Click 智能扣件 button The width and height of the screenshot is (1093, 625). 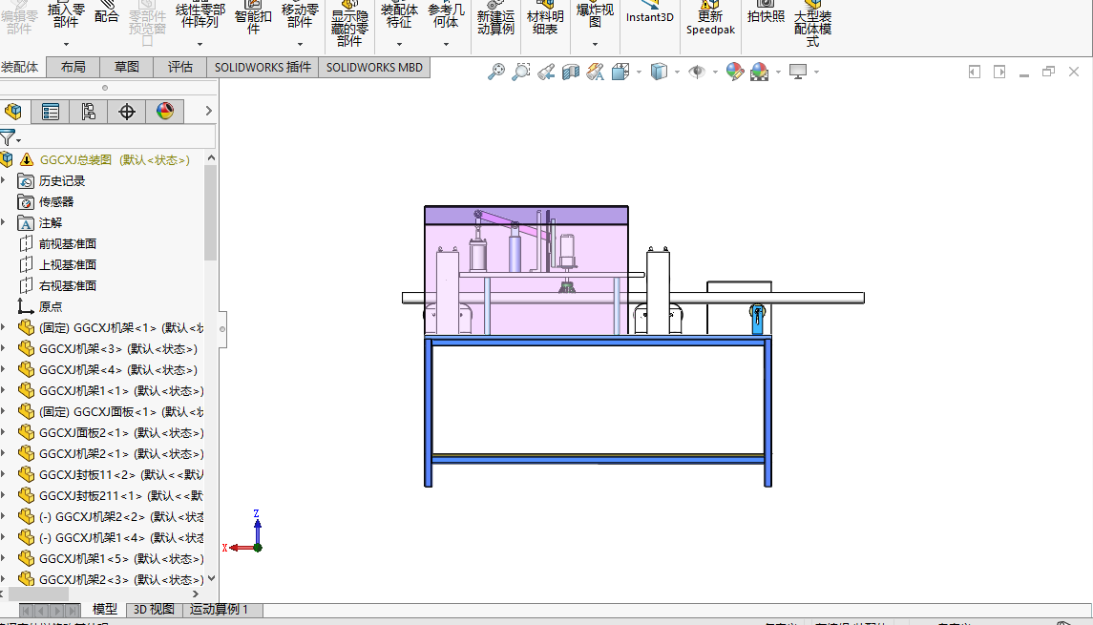coord(253,17)
